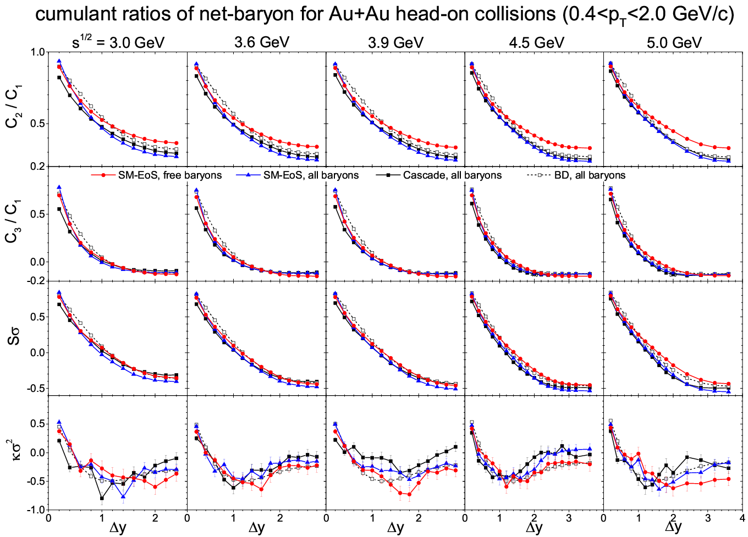748x537 pixels.
Task: Pick the "5.0 GeV" column header
Action: click(674, 42)
